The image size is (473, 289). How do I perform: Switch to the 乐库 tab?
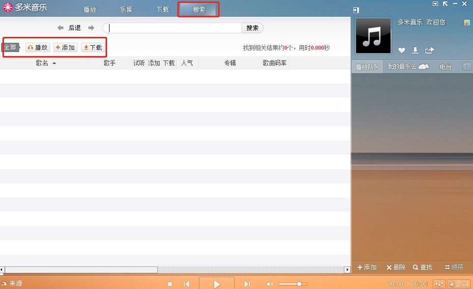click(x=126, y=9)
